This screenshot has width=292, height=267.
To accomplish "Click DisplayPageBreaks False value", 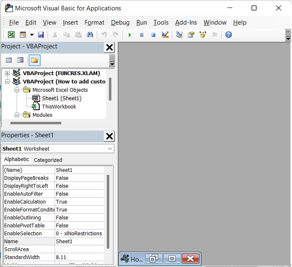I will 79,178.
